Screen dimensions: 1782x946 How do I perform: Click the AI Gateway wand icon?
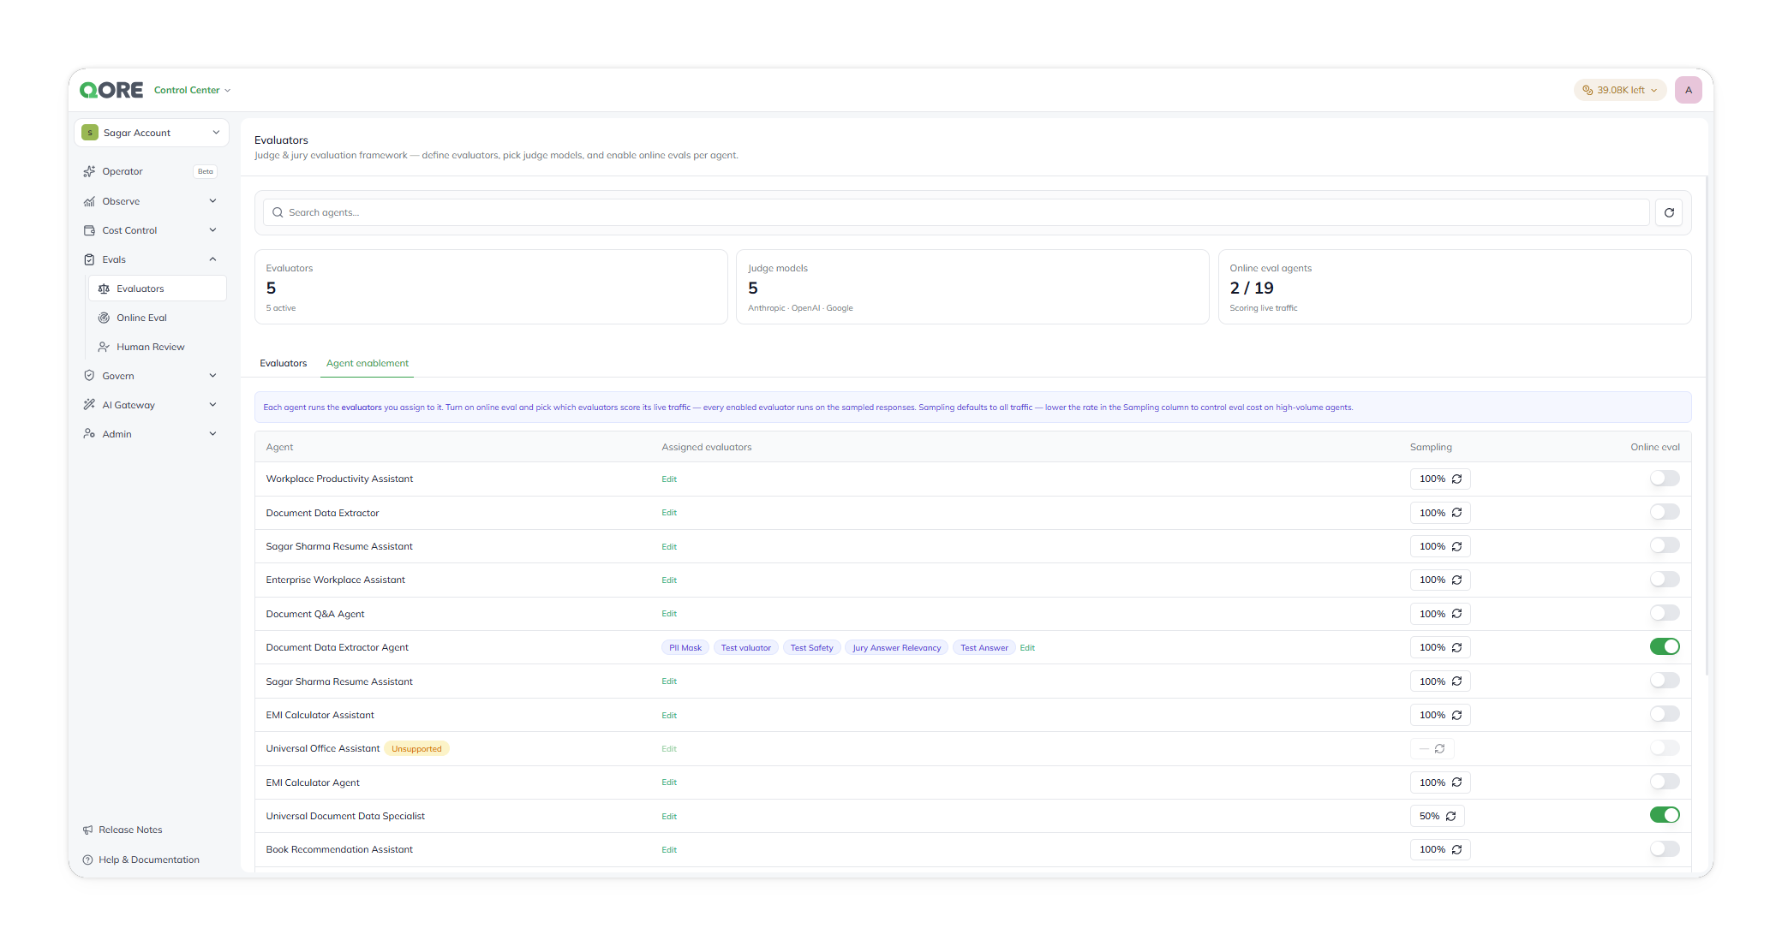tap(89, 405)
